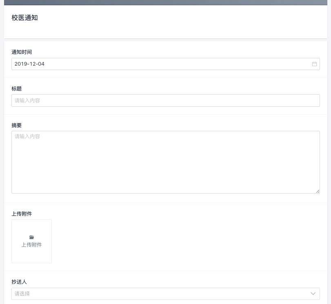Open the 抄送人 请选择 select box
This screenshot has width=331, height=304.
coord(166,294)
